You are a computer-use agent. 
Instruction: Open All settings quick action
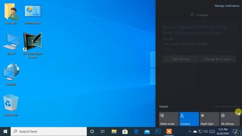click(230, 119)
